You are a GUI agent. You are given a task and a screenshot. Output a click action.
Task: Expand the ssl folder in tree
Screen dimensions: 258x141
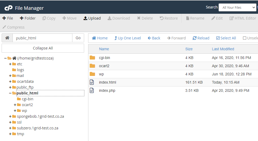[x=10, y=122]
